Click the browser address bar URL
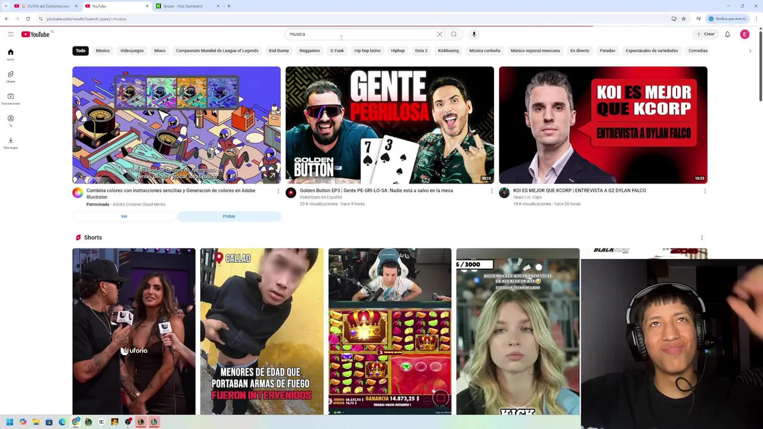The image size is (763, 429). [x=86, y=18]
